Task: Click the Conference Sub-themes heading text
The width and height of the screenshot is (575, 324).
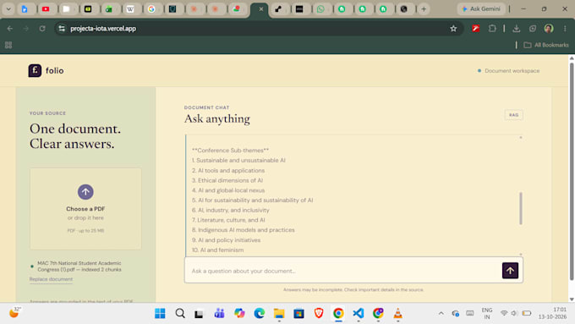Action: (230, 151)
